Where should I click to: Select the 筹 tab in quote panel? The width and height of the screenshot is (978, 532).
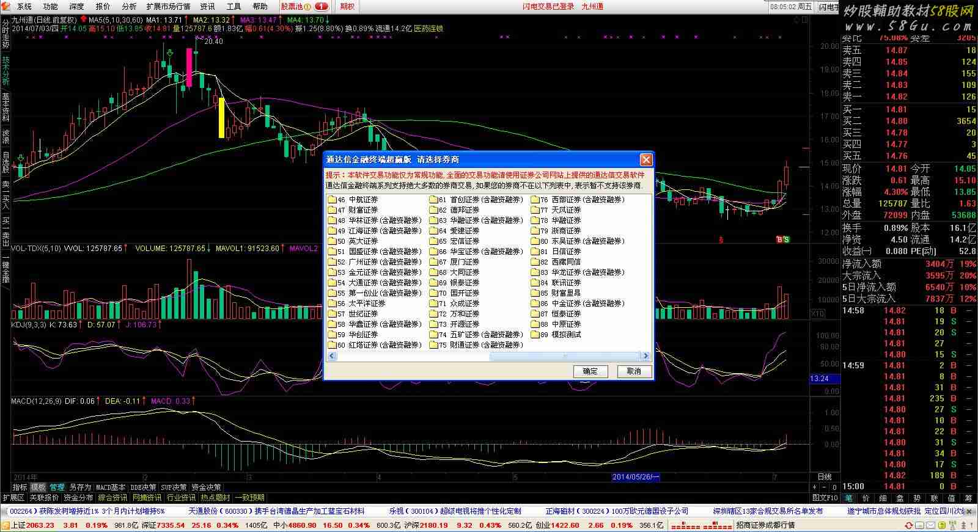coord(968,498)
